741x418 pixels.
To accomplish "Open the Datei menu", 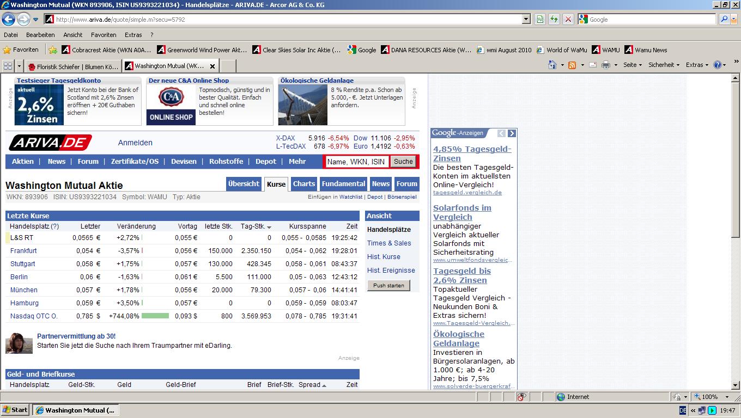I will [x=11, y=35].
